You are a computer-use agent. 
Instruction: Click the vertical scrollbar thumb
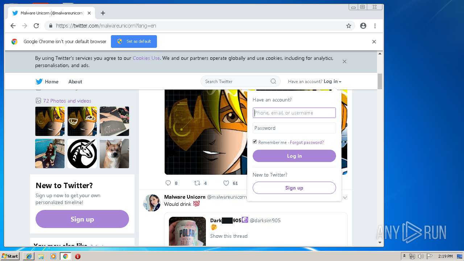coord(380,81)
